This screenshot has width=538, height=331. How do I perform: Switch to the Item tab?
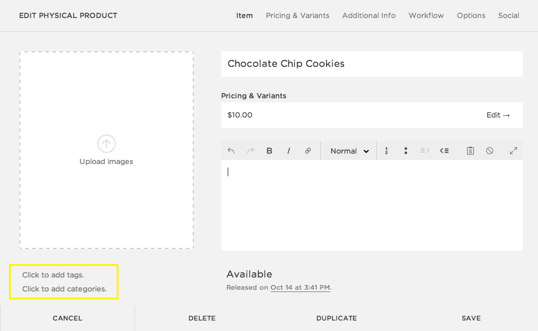coord(245,16)
